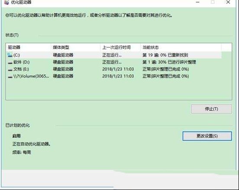
Task: Close the 优化驱动器 window
Action: point(228,2)
